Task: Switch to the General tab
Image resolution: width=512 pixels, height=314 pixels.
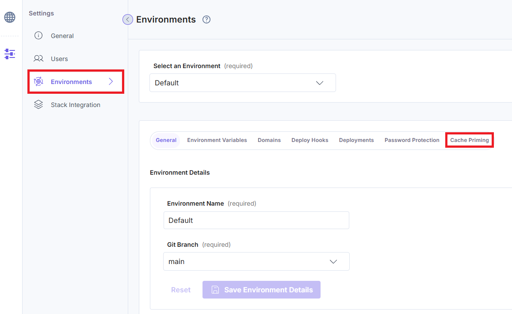Action: 166,140
